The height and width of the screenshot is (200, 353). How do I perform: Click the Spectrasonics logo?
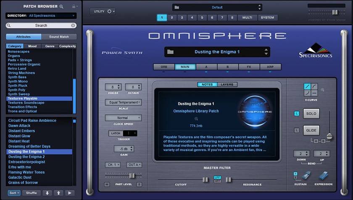pyautogui.click(x=316, y=50)
